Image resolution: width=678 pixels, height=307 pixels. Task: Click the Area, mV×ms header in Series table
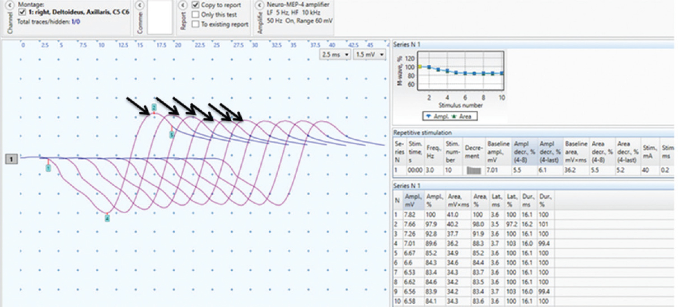pyautogui.click(x=459, y=200)
